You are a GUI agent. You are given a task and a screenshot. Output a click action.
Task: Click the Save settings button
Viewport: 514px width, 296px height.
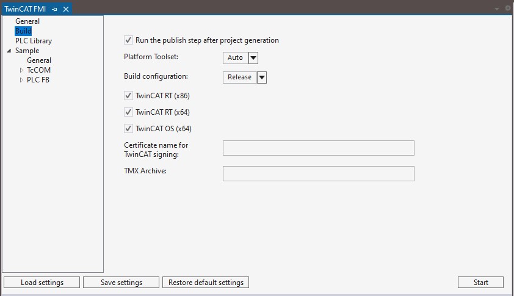click(x=121, y=283)
